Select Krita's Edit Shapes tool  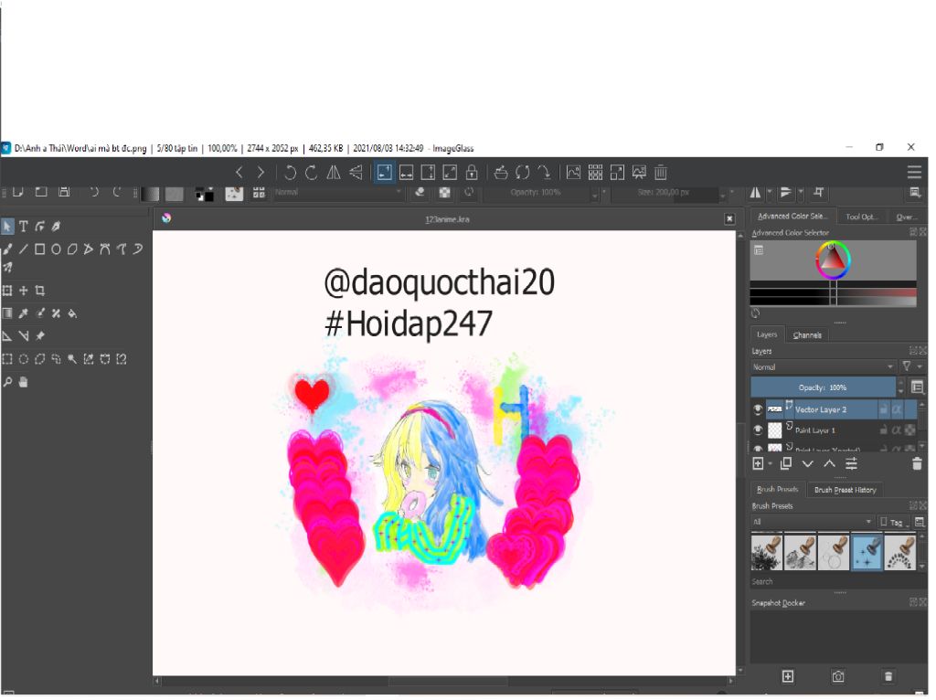(x=40, y=227)
